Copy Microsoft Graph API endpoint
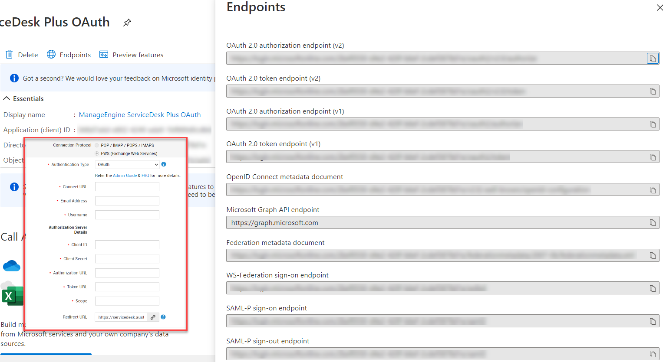 pyautogui.click(x=653, y=222)
